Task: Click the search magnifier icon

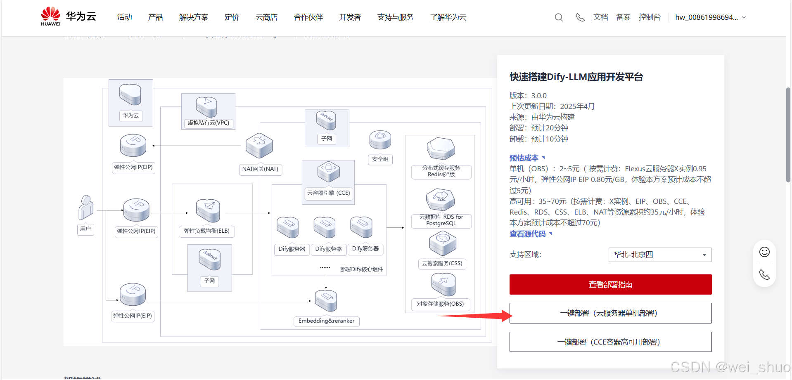Action: click(x=559, y=17)
